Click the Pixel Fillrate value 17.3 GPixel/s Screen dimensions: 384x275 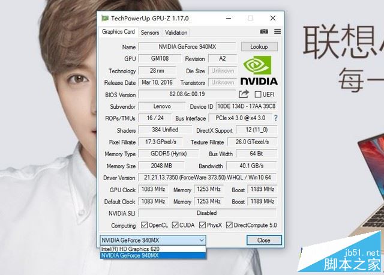pos(161,142)
